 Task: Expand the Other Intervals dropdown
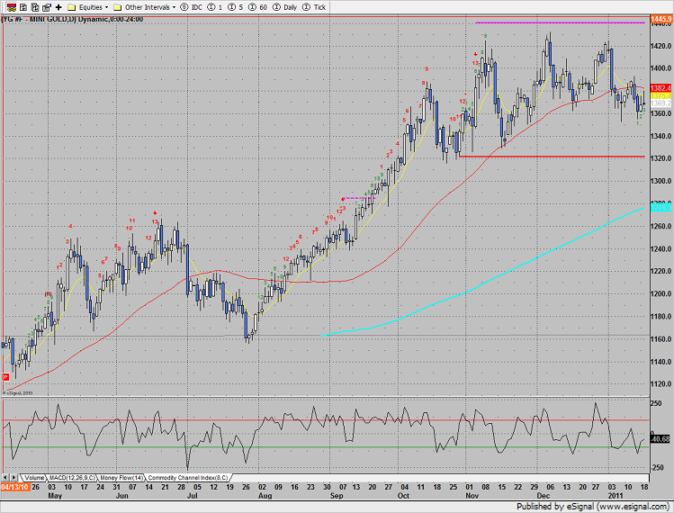tap(145, 6)
